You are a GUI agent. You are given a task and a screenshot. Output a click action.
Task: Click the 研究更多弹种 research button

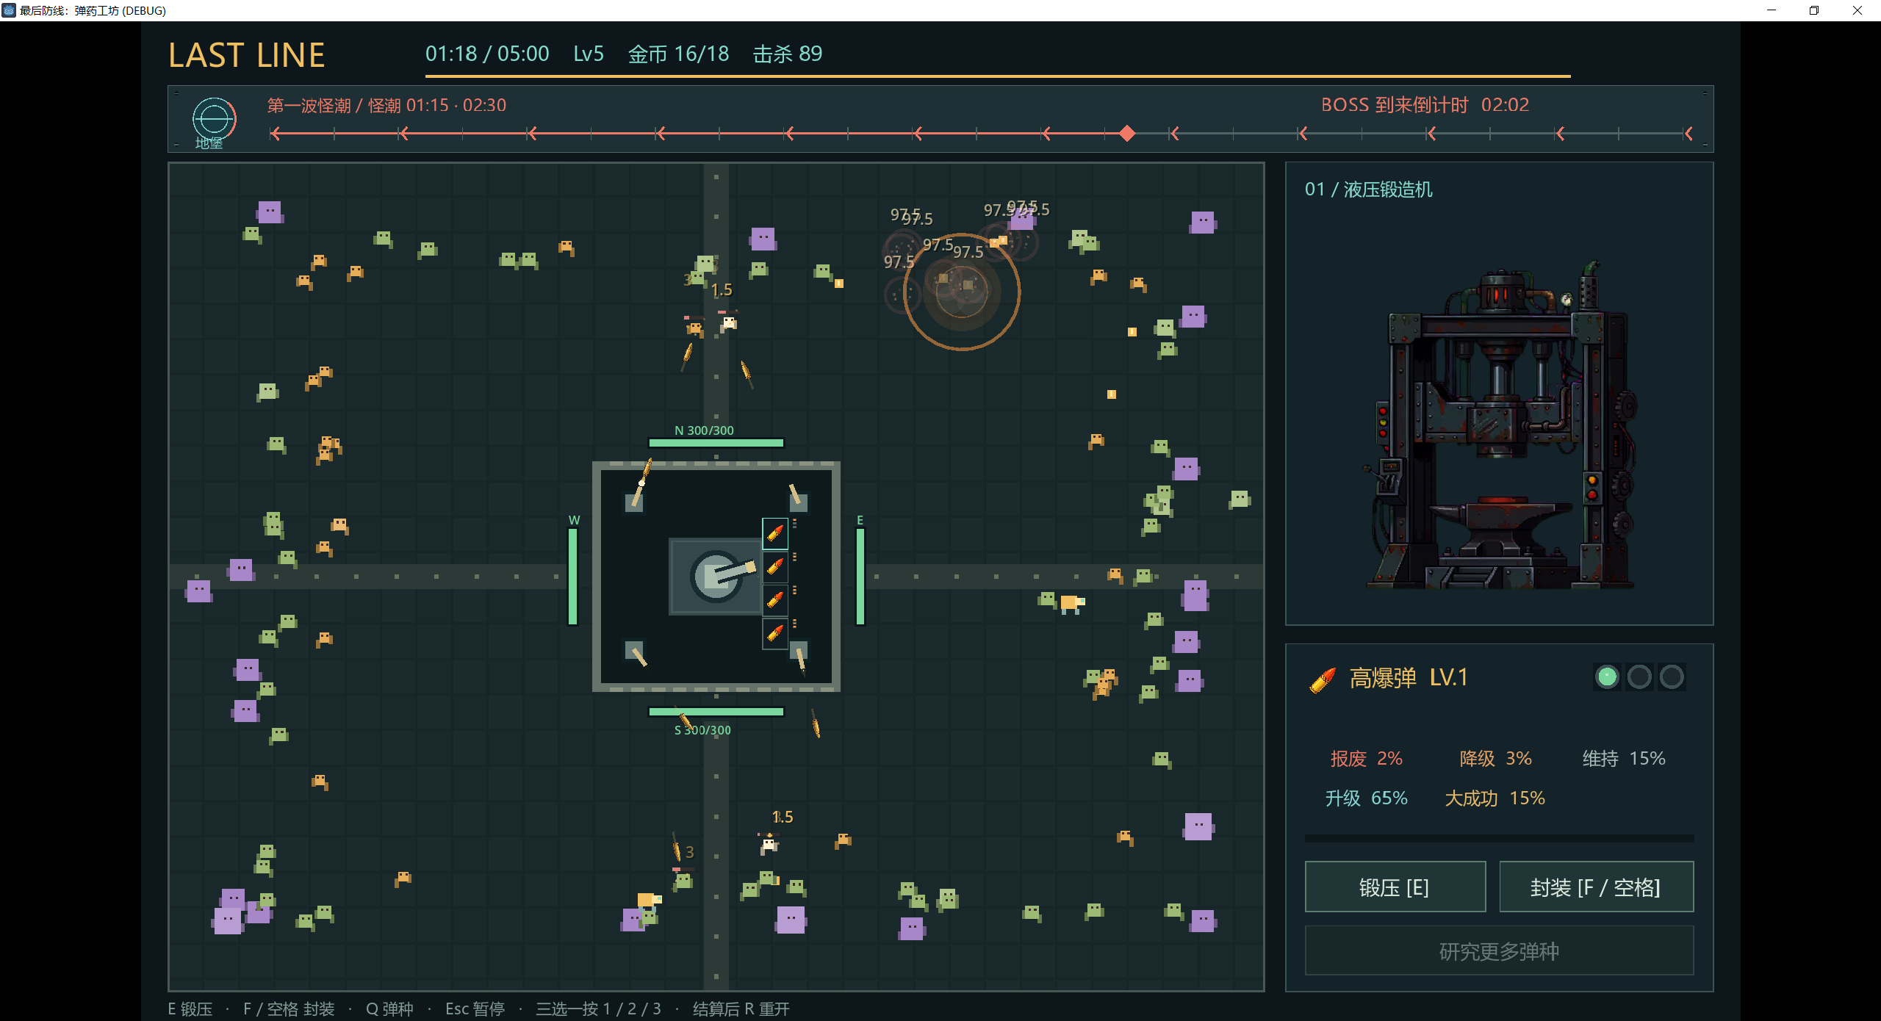pyautogui.click(x=1499, y=951)
